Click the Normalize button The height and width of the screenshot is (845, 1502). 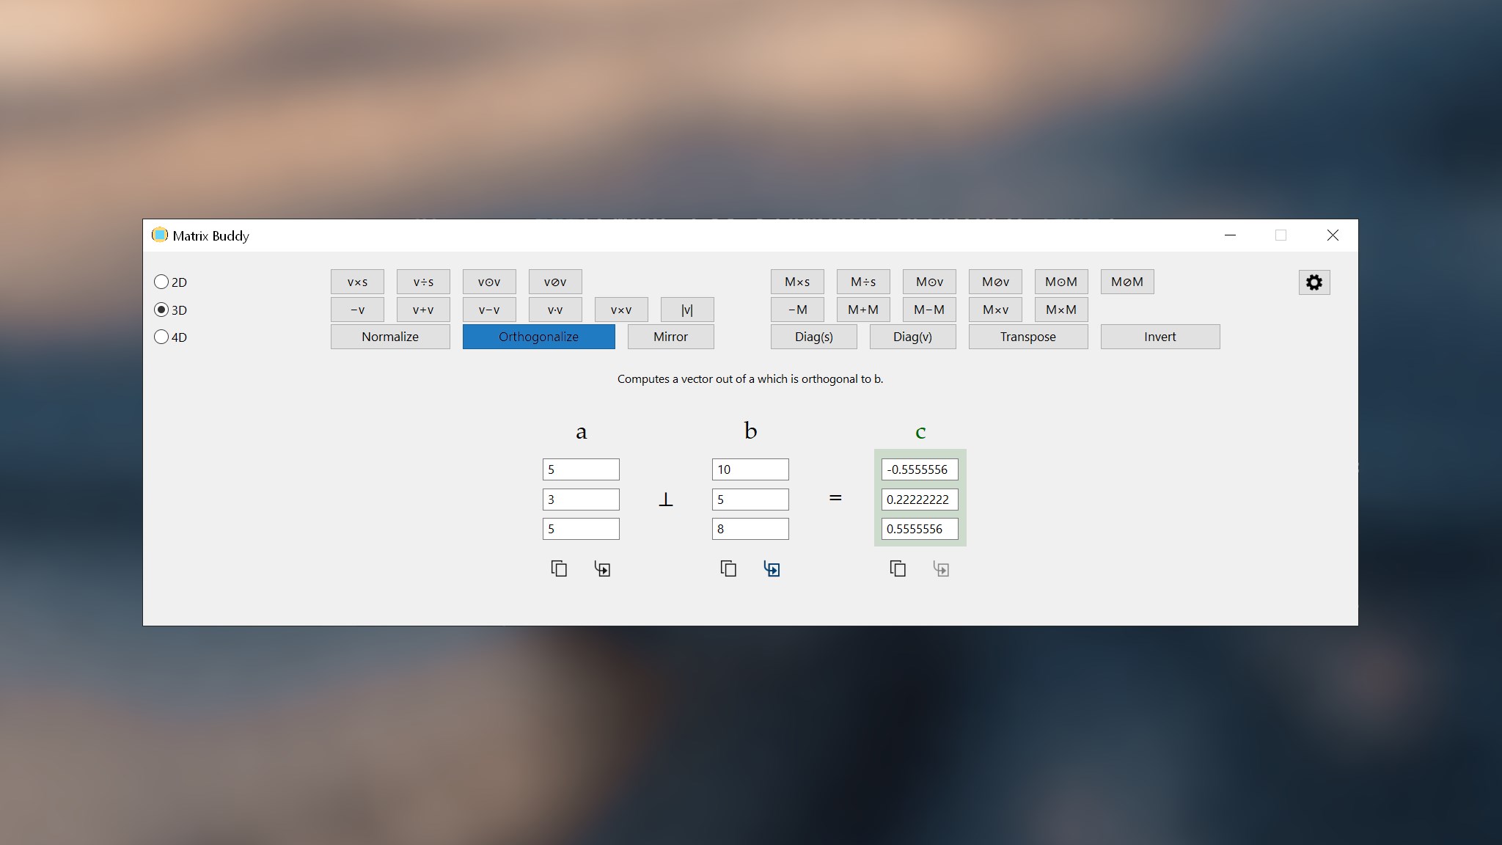(390, 337)
